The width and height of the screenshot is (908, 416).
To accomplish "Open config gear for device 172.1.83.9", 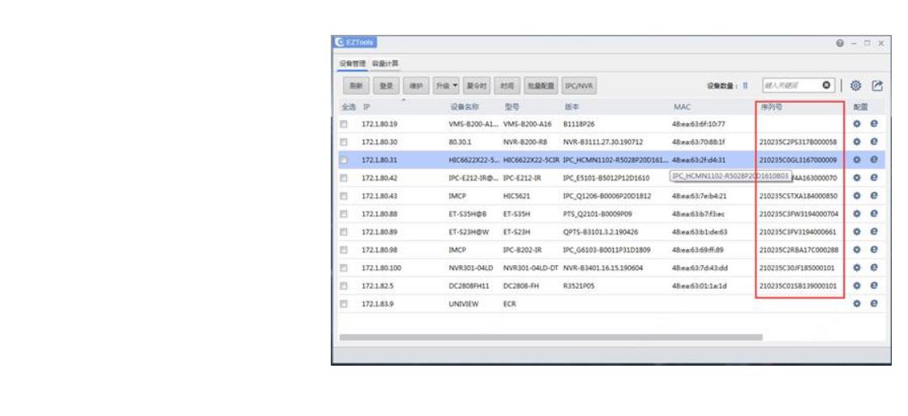I will 856,303.
